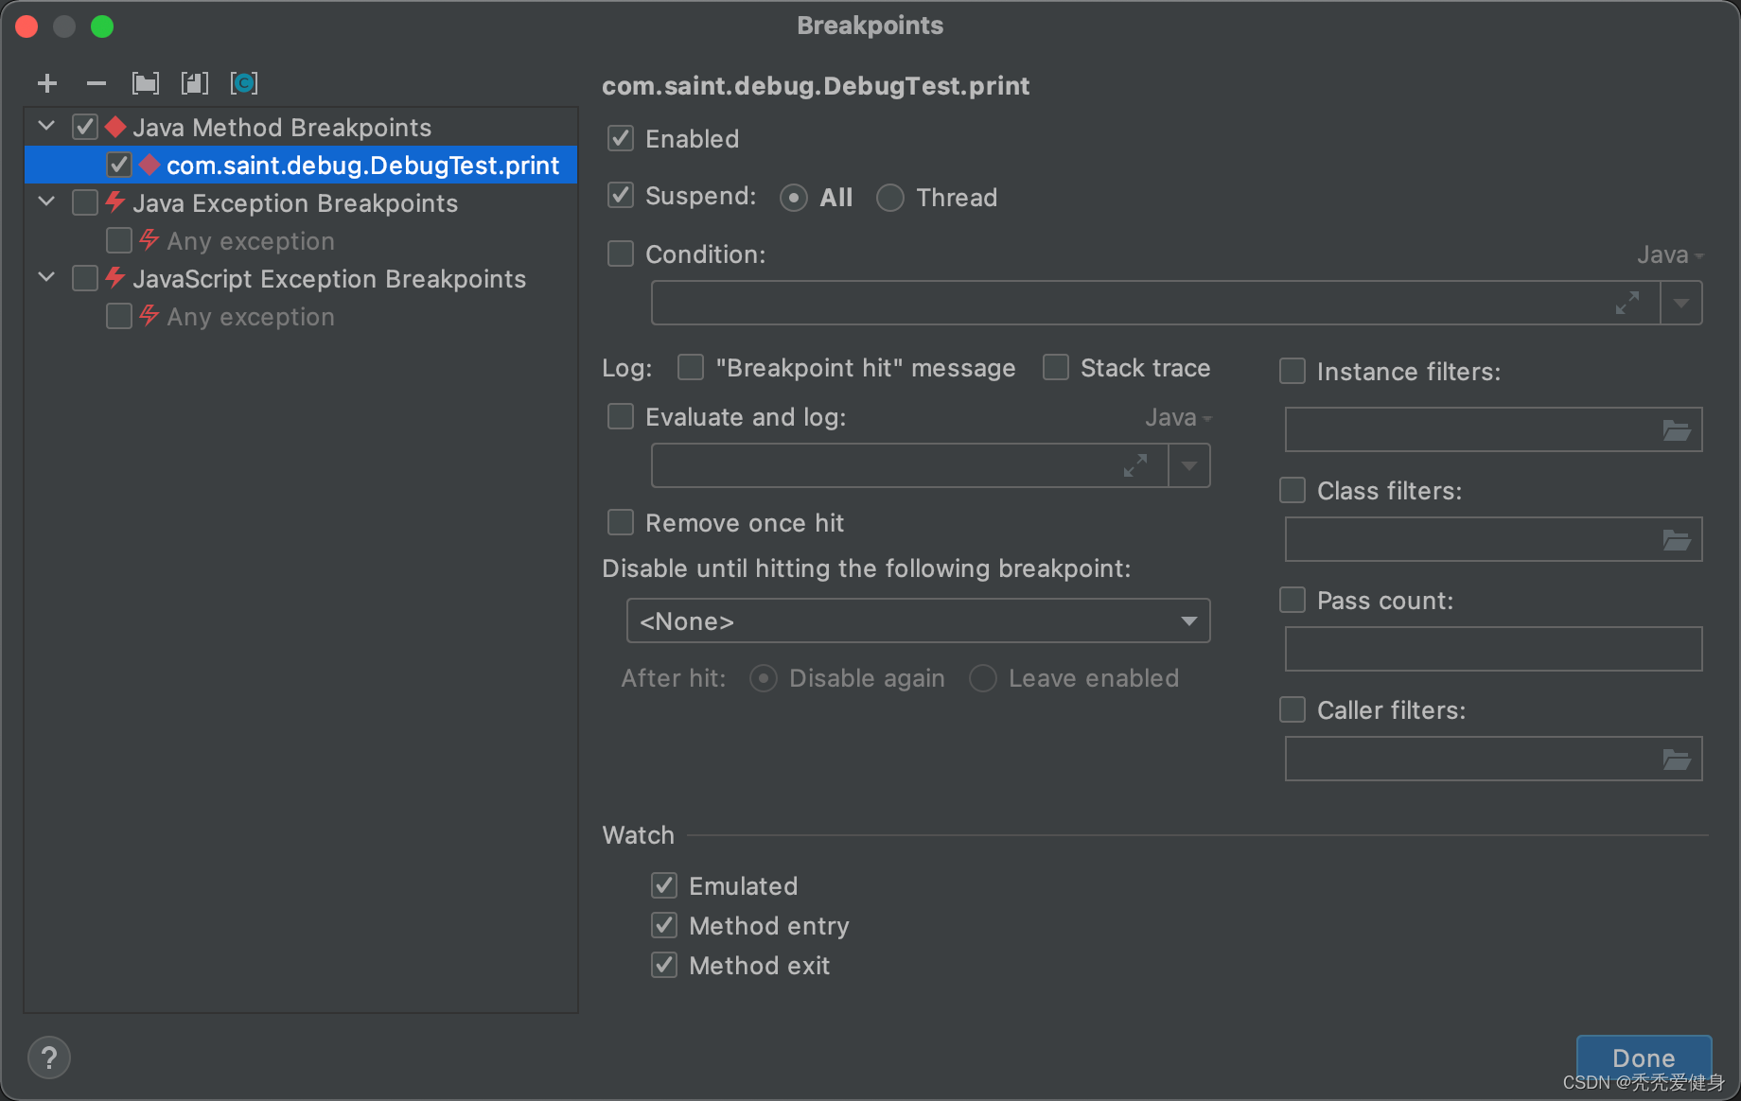Select the Thread suspend radio button

pos(890,198)
